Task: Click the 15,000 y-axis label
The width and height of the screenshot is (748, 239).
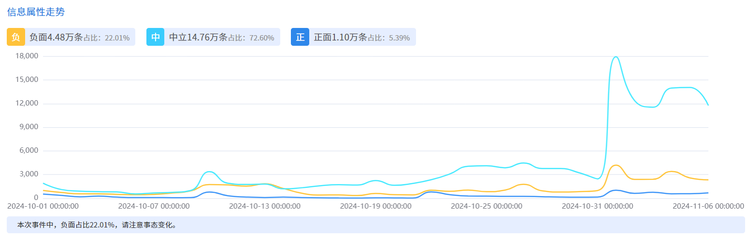Action: click(27, 80)
